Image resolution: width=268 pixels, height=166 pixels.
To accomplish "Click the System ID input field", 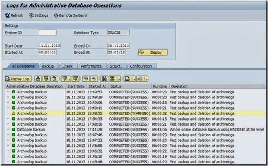I will point(47,33).
